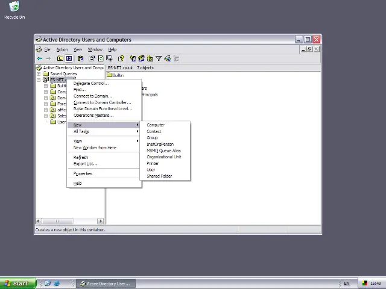This screenshot has width=386, height=289.
Task: Click tree pane scrollbar left arrow
Action: (39, 221)
